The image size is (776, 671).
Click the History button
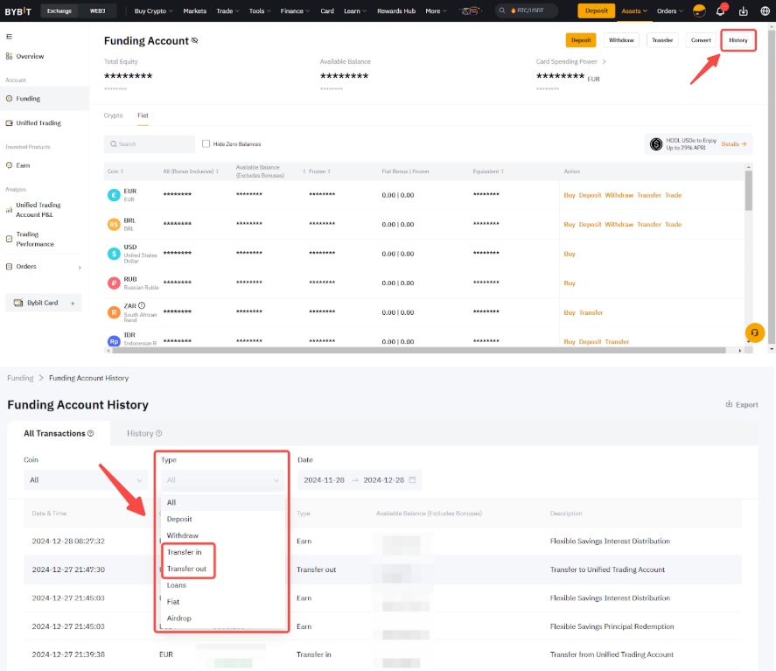point(738,40)
